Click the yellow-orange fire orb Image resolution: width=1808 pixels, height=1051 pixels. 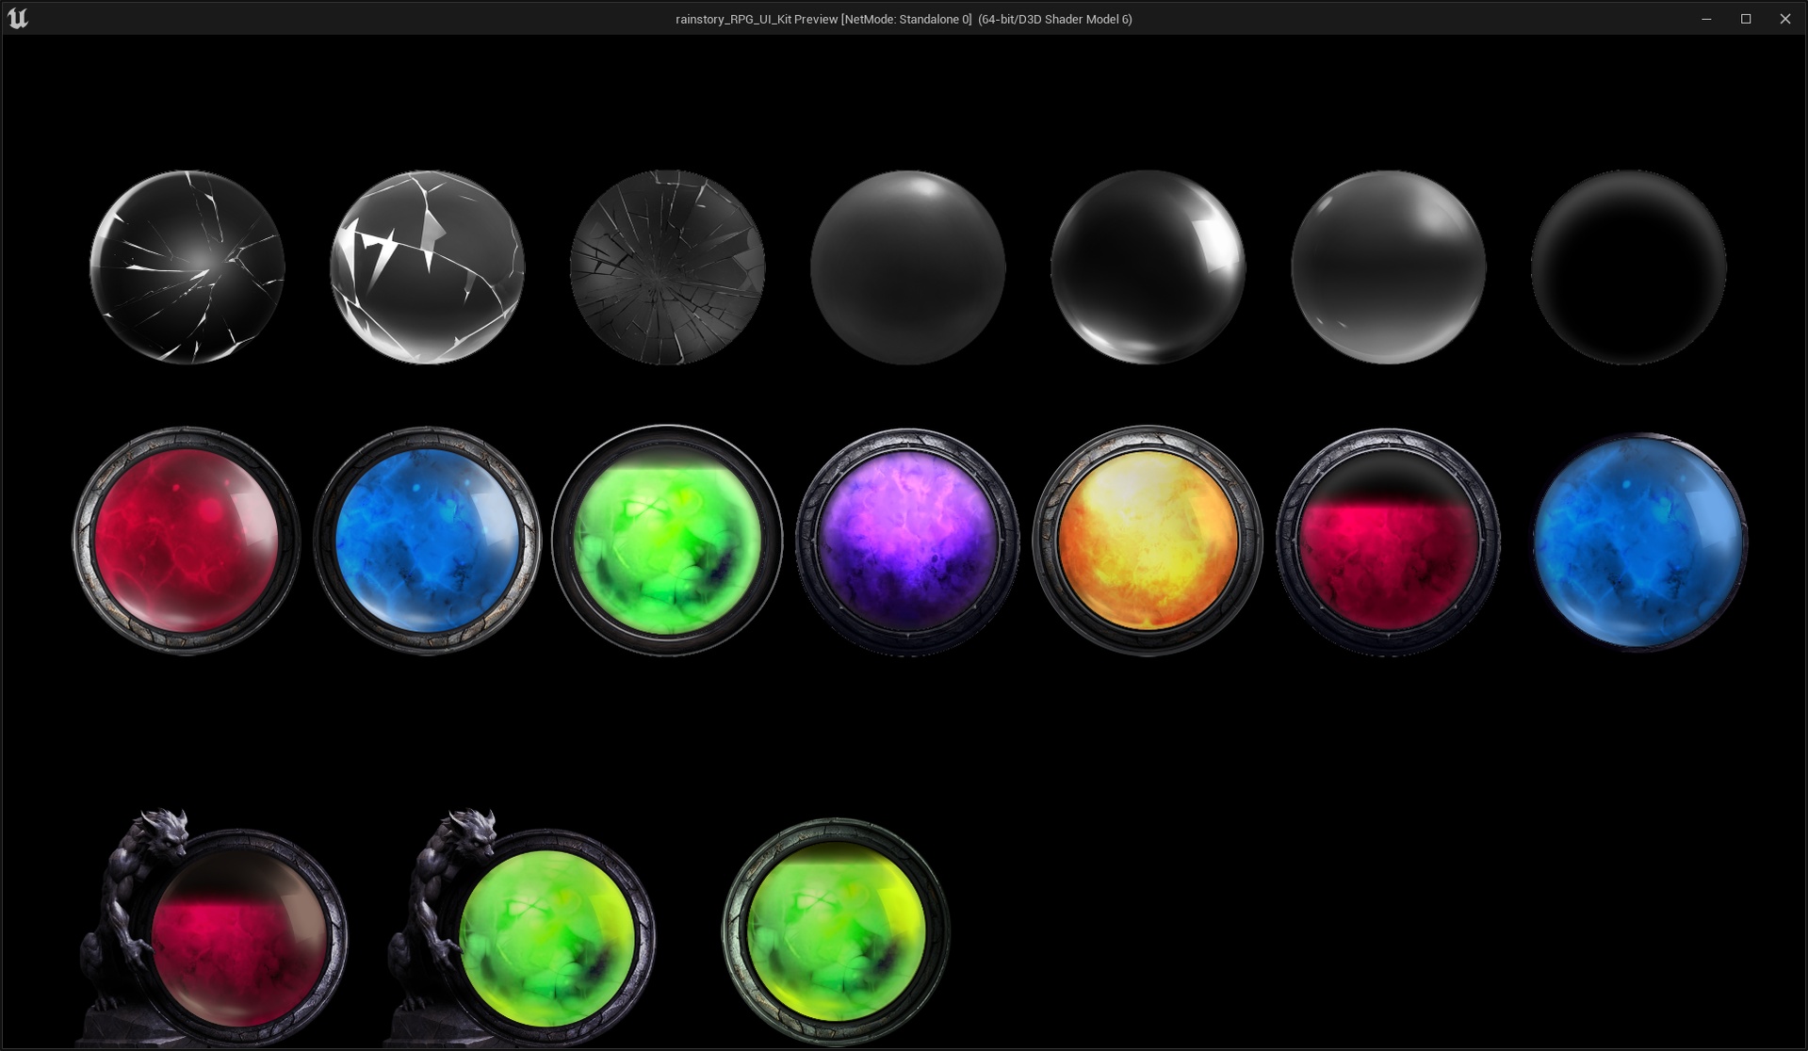click(x=1148, y=541)
